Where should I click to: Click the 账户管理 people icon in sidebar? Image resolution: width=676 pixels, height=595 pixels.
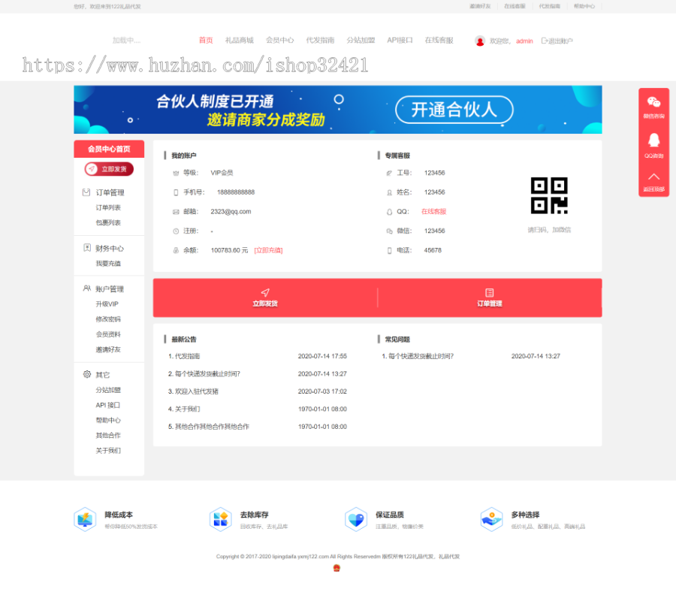point(87,288)
